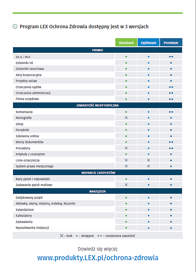Click the green dot for Glosy Standard
Viewport: 196px width, 272px height.
126,124
